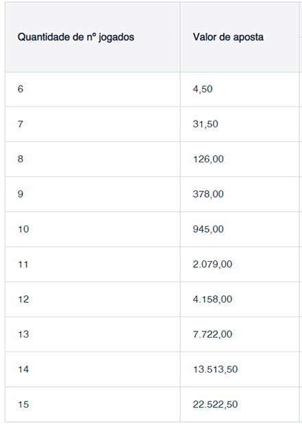The width and height of the screenshot is (302, 424).
Task: Select the cell with quantity 9
Action: [x=92, y=194]
